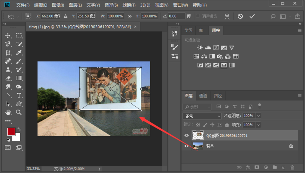The height and width of the screenshot is (173, 305).
Task: Select the Zoom magnifier tool
Action: tap(19, 112)
